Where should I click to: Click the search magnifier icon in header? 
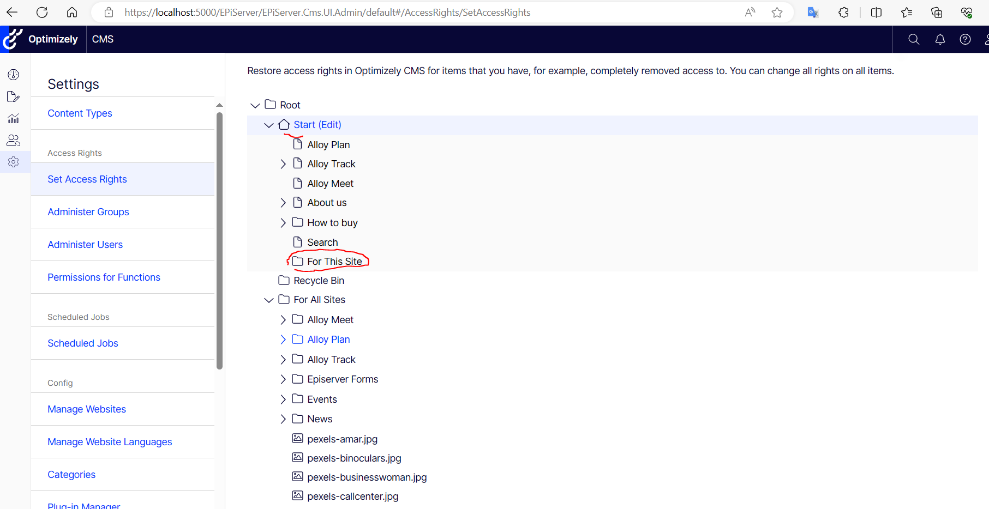(914, 39)
